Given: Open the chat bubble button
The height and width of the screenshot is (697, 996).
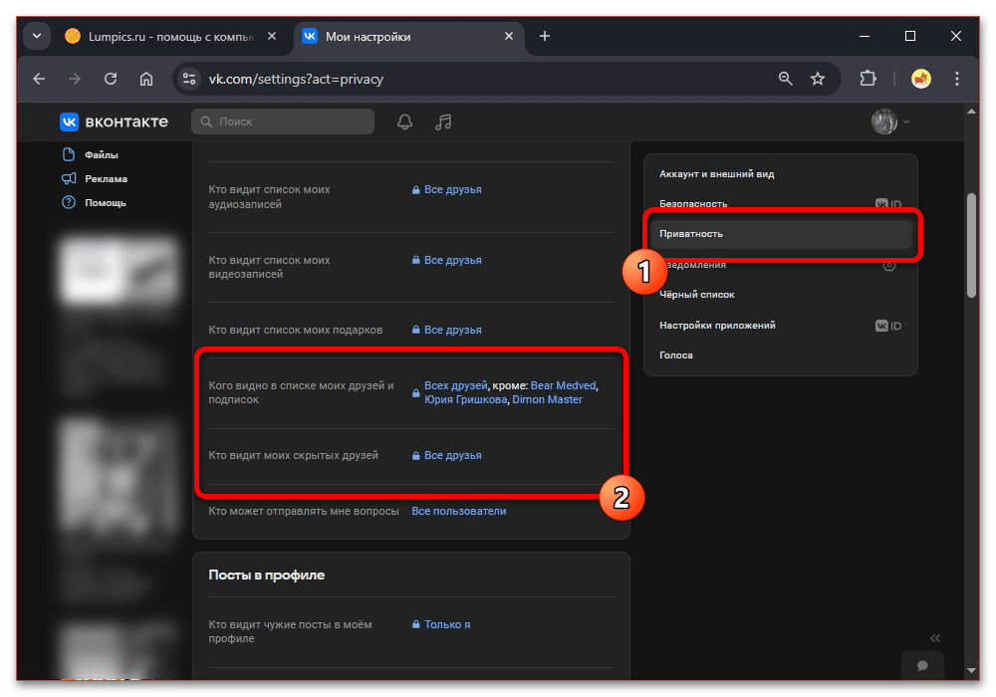Looking at the screenshot, I should tap(923, 665).
